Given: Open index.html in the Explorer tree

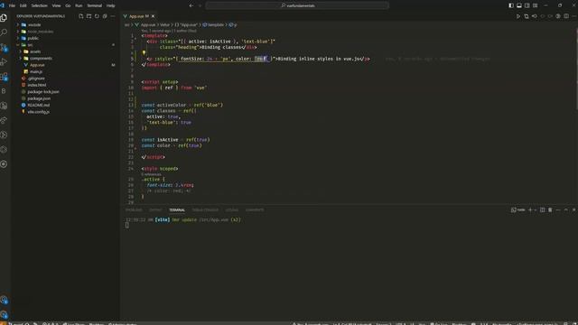Looking at the screenshot, I should 37,85.
